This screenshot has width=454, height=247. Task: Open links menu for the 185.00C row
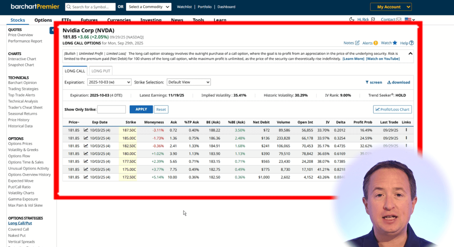pyautogui.click(x=406, y=138)
